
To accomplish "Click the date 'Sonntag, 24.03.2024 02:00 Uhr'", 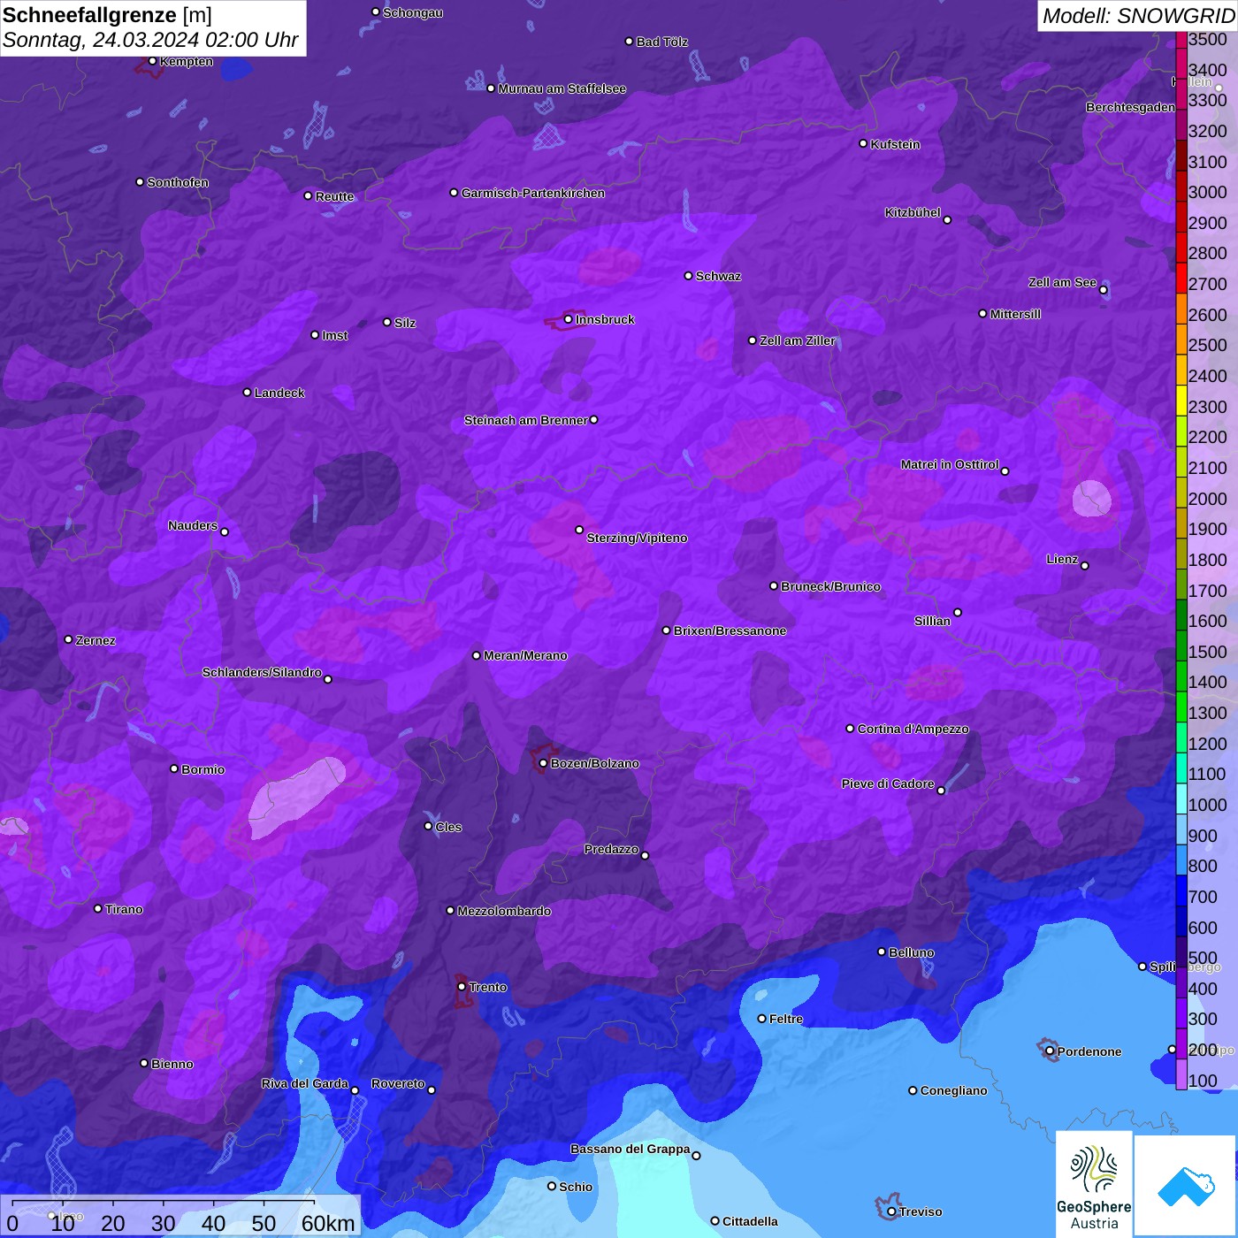I will tap(150, 41).
